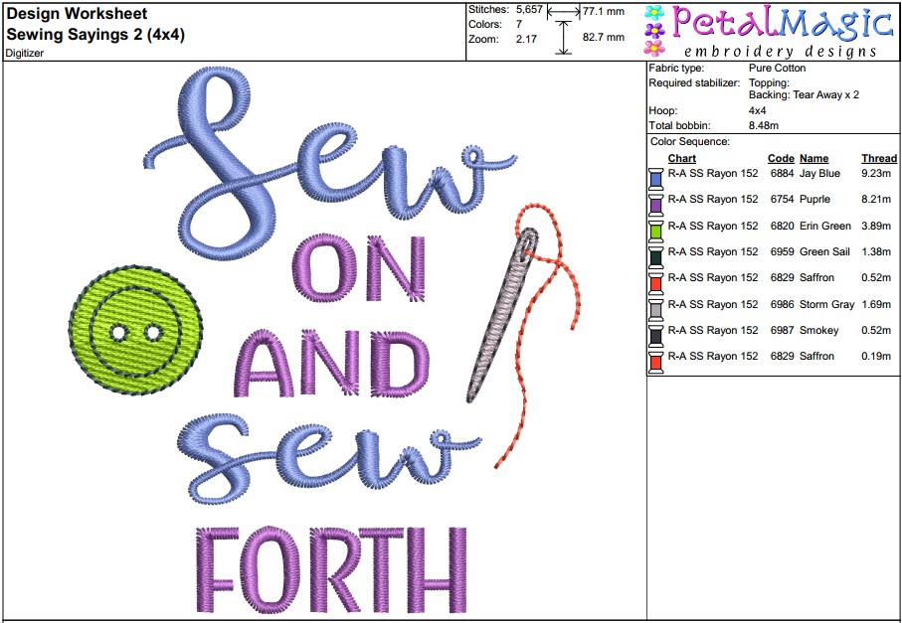Click the 'Fabric type:' label
This screenshot has width=902, height=623.
point(676,68)
